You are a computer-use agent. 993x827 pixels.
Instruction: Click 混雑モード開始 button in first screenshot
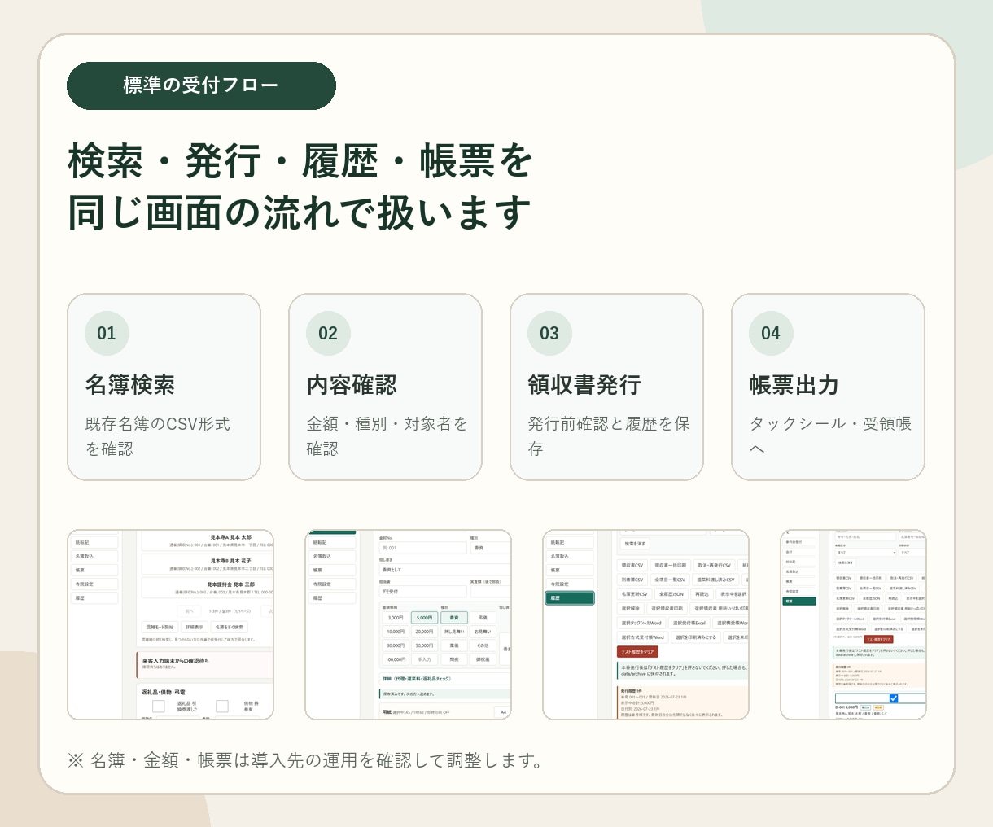[x=160, y=627]
